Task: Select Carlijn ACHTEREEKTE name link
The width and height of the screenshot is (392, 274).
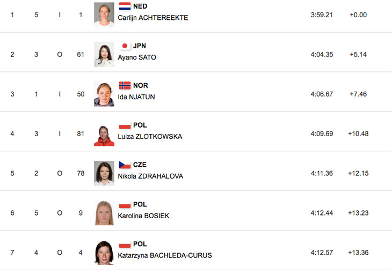Action: pyautogui.click(x=153, y=18)
